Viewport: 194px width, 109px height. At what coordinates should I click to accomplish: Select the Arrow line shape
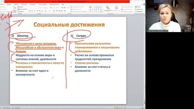tap(95, 7)
